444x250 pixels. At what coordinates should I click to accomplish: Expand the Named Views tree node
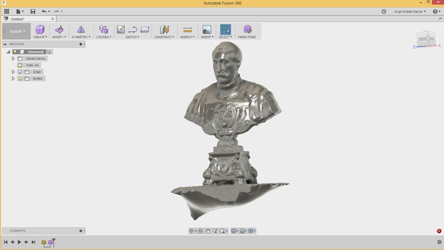(13, 58)
